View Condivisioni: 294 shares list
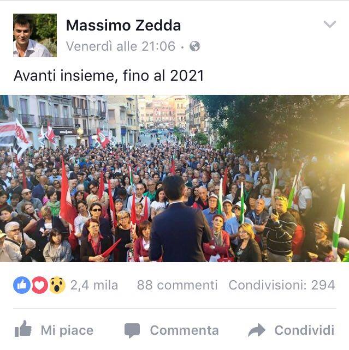This screenshot has height=350, width=349. click(x=282, y=285)
